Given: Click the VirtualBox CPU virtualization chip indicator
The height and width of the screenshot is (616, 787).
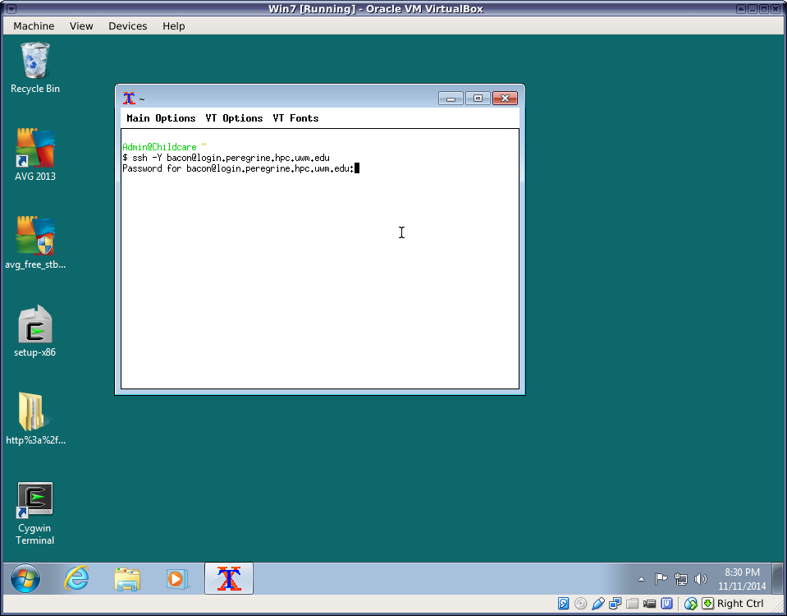Looking at the screenshot, I should (x=666, y=604).
